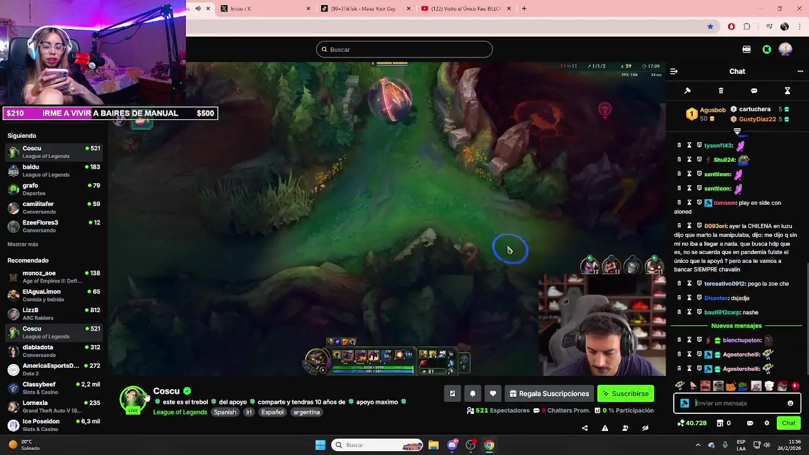Share the stream with the share icon
Image resolution: width=809 pixels, height=455 pixels.
(585, 428)
